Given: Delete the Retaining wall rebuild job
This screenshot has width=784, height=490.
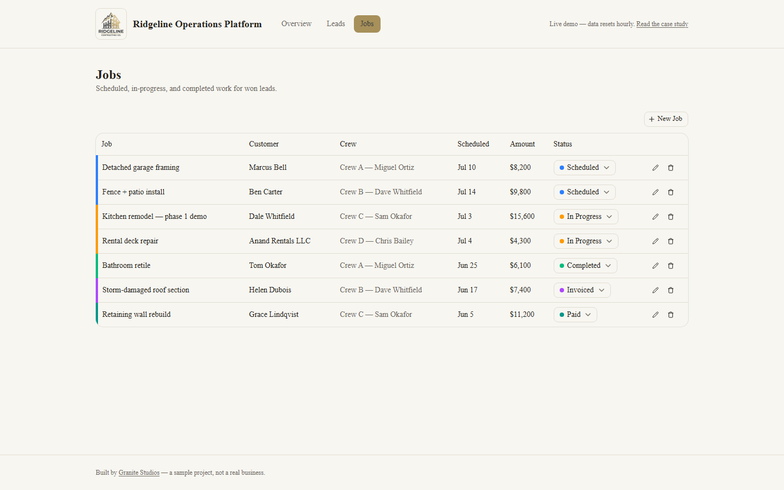Looking at the screenshot, I should [x=671, y=315].
